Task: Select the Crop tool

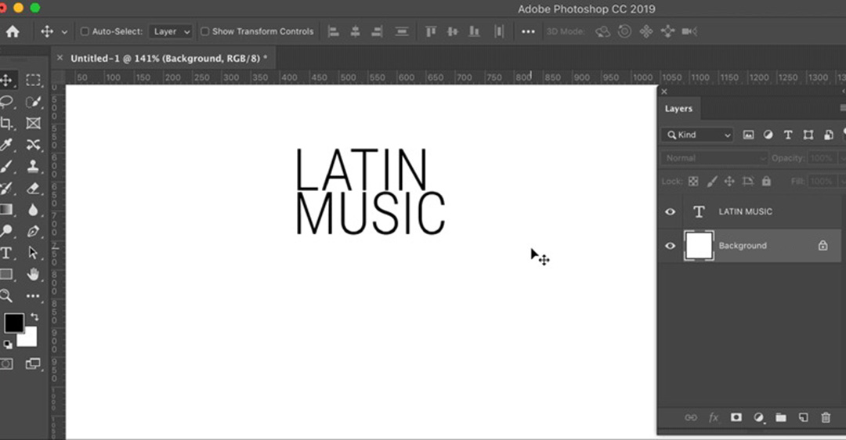Action: coord(6,124)
